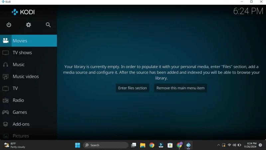Open Kodi settings gear icon
266x150 pixels.
pos(29,25)
